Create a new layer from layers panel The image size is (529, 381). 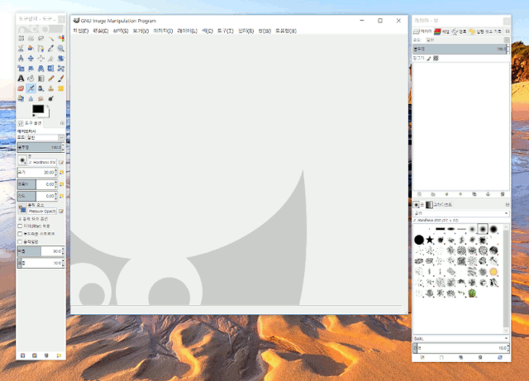tap(419, 194)
